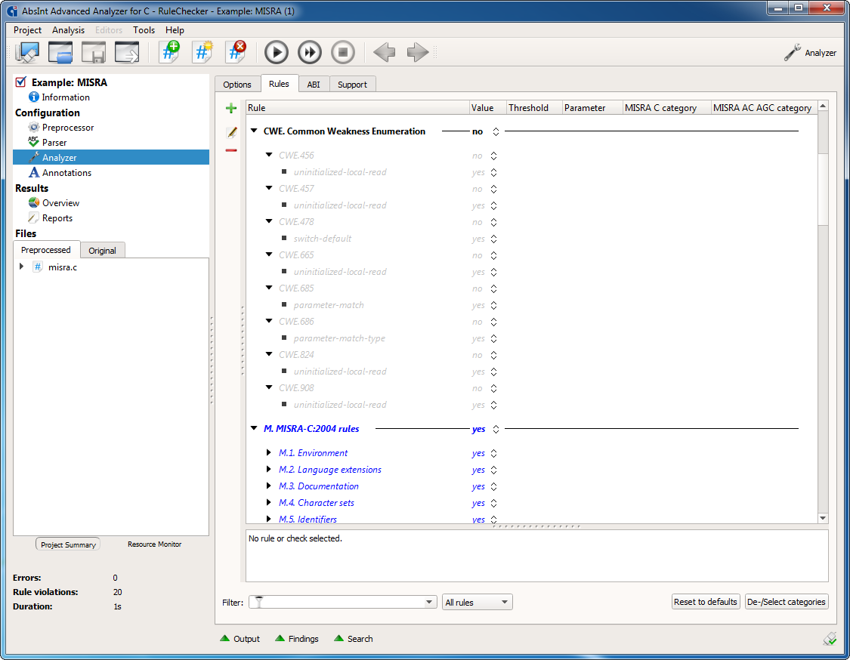Screen dimensions: 850x660
Task: Click the status icon at bottom right corner
Action: tap(830, 639)
